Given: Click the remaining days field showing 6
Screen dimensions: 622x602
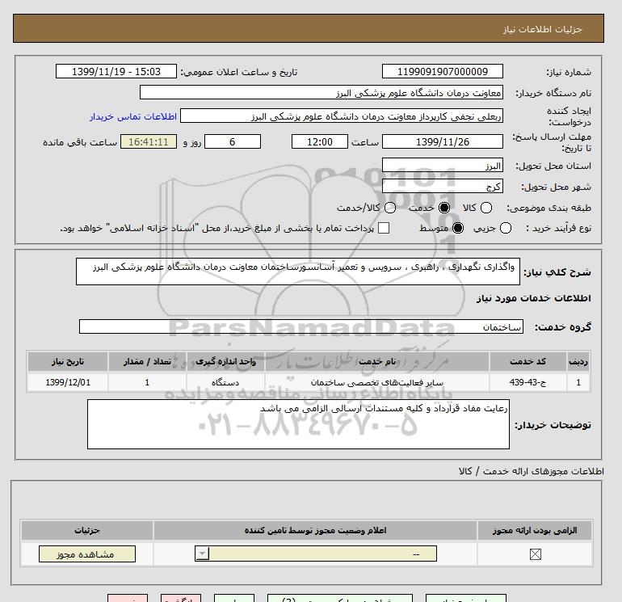Looking at the screenshot, I should pyautogui.click(x=233, y=141).
